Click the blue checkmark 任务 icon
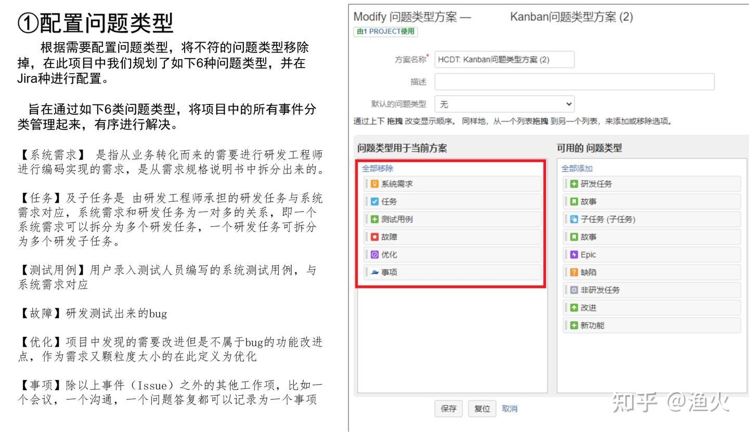749x432 pixels. click(x=374, y=202)
